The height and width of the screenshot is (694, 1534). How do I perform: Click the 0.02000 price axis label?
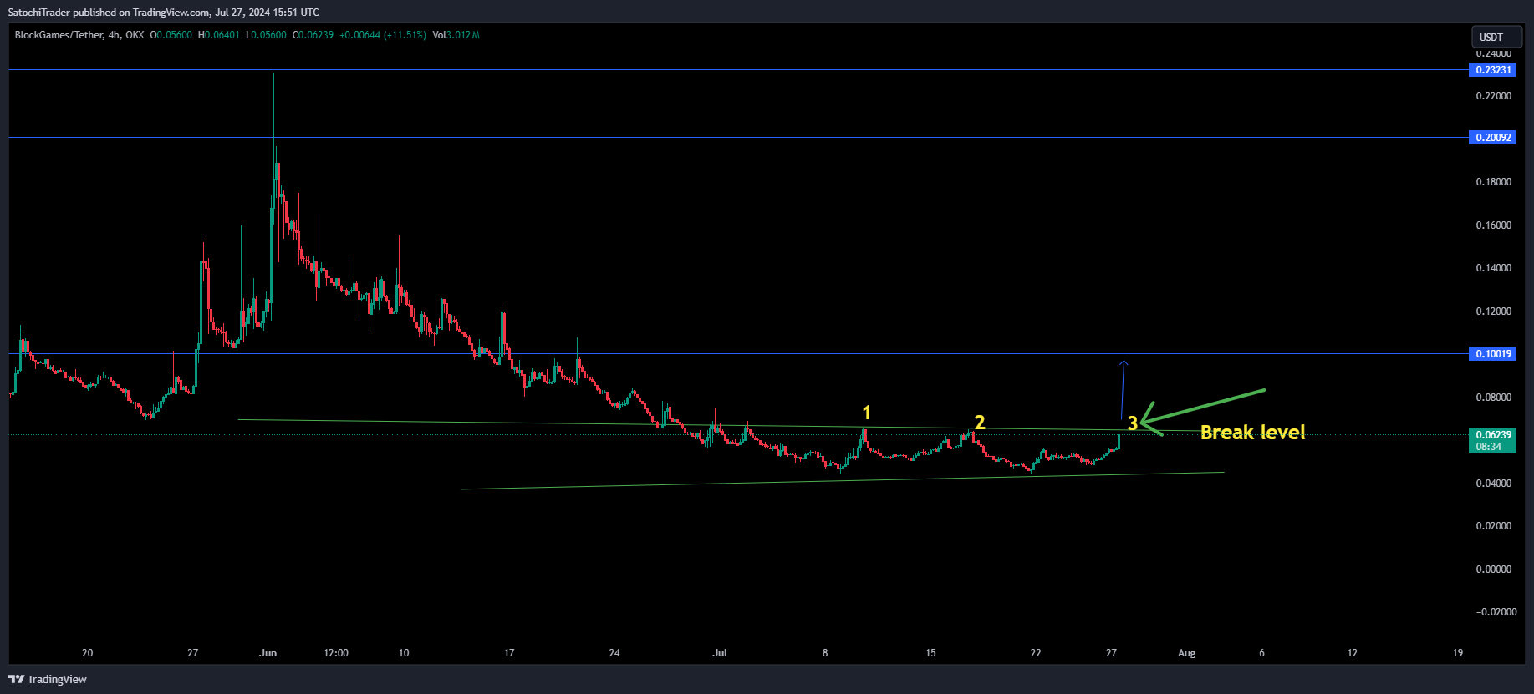pyautogui.click(x=1494, y=526)
